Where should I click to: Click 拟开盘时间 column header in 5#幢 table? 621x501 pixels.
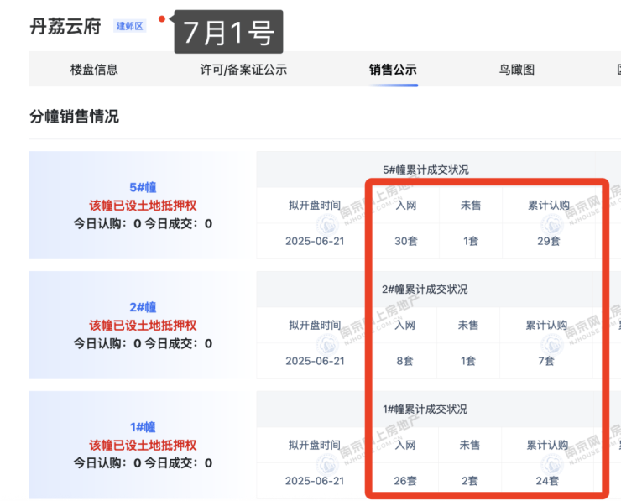tap(315, 205)
